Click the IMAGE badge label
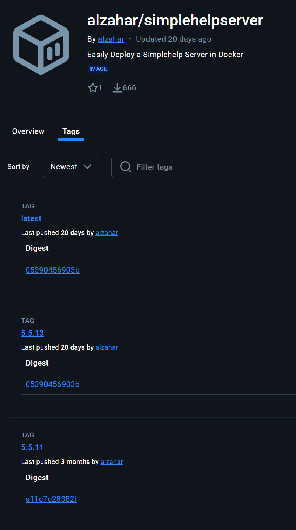 (x=98, y=69)
